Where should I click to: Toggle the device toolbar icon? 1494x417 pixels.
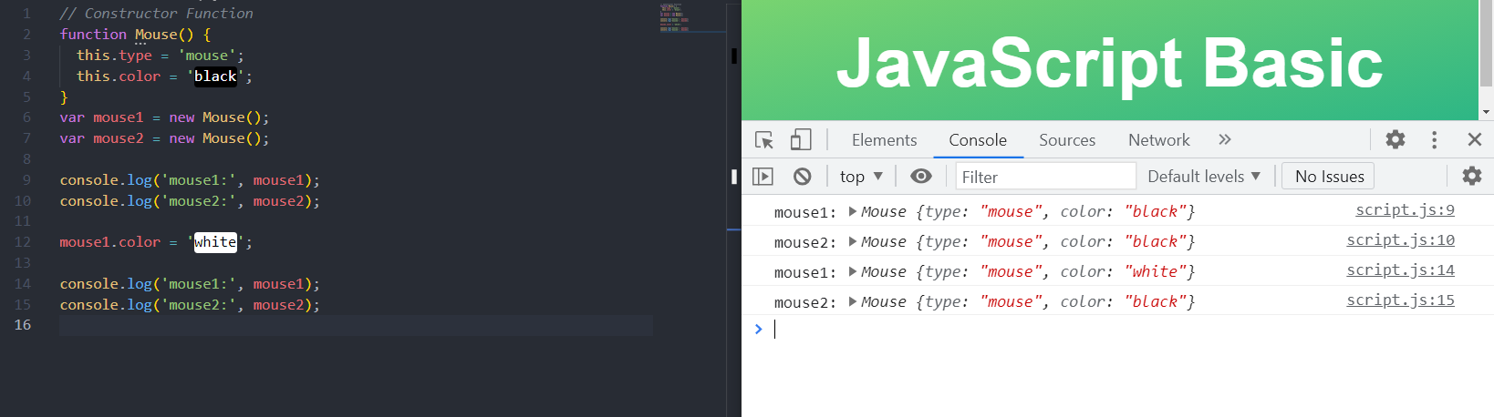801,139
